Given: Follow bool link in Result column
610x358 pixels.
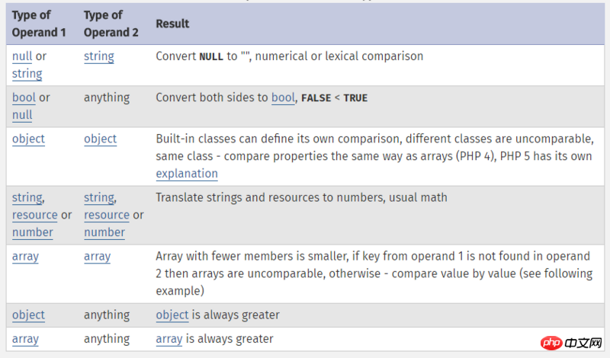Looking at the screenshot, I should pos(283,97).
